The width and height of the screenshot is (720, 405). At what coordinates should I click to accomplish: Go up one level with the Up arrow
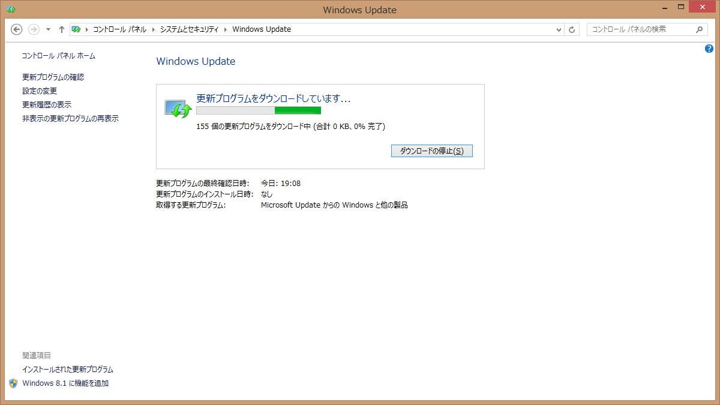click(x=61, y=29)
